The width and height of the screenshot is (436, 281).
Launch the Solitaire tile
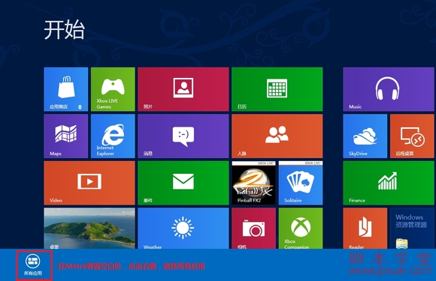(301, 183)
